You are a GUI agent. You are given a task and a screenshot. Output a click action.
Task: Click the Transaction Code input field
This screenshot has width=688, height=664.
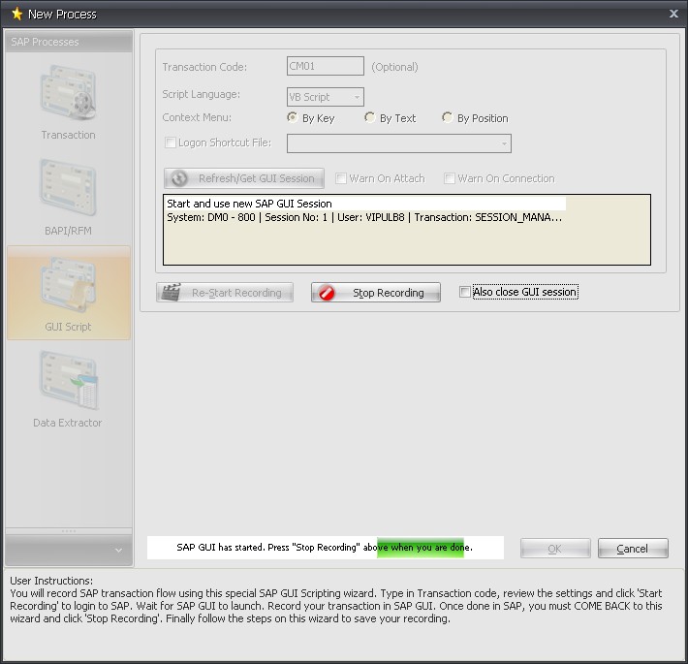pyautogui.click(x=326, y=67)
